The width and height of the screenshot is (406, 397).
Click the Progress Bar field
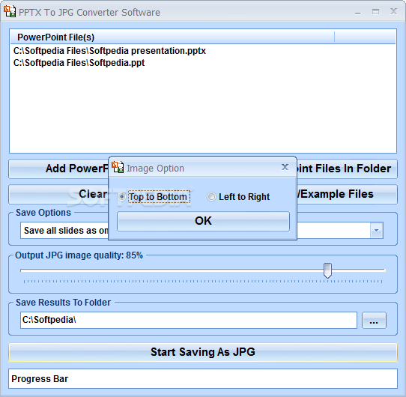point(203,379)
